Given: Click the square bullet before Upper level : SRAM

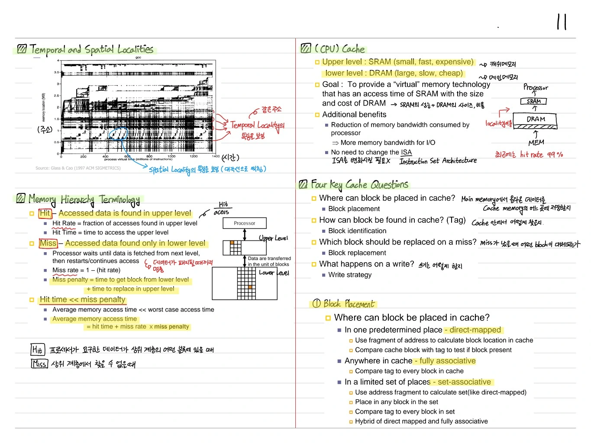Looking at the screenshot, I should [317, 62].
